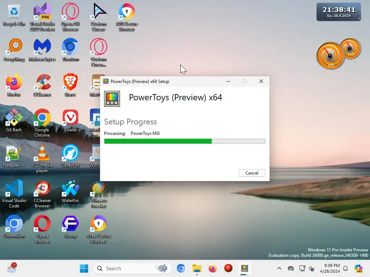Click the PowerToys setup progress bar

click(x=185, y=141)
